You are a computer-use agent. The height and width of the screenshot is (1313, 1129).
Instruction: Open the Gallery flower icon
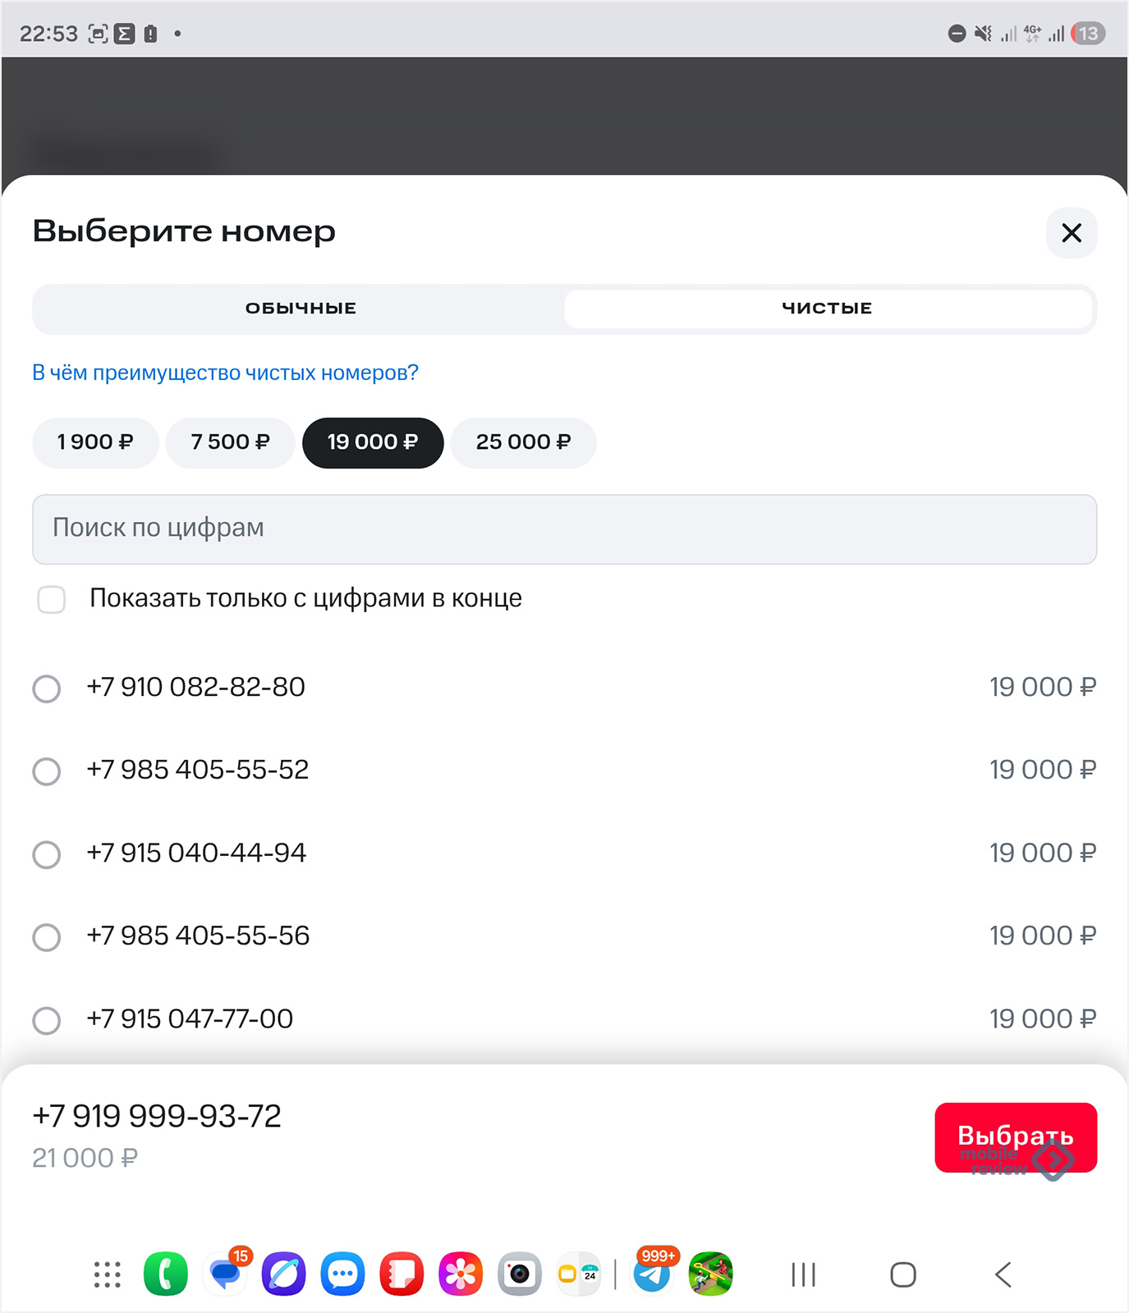[461, 1274]
